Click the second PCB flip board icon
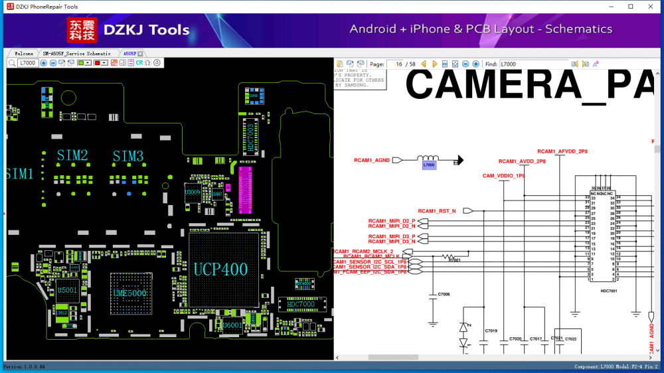This screenshot has height=373, width=664. (x=71, y=63)
